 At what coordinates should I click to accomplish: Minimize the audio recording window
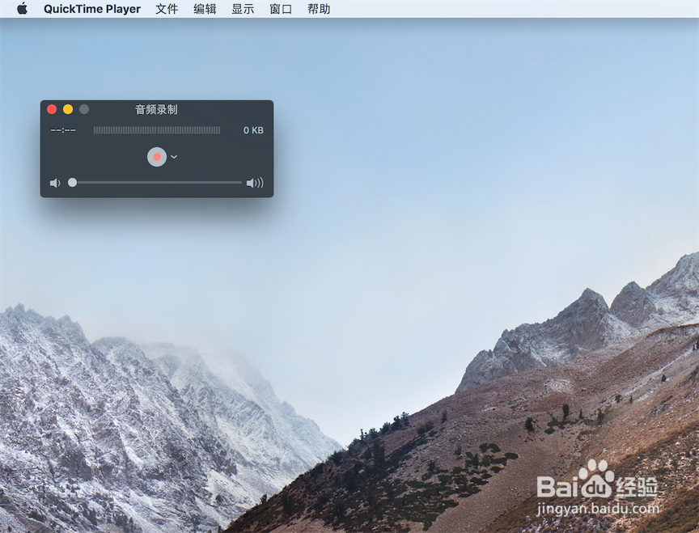point(67,108)
